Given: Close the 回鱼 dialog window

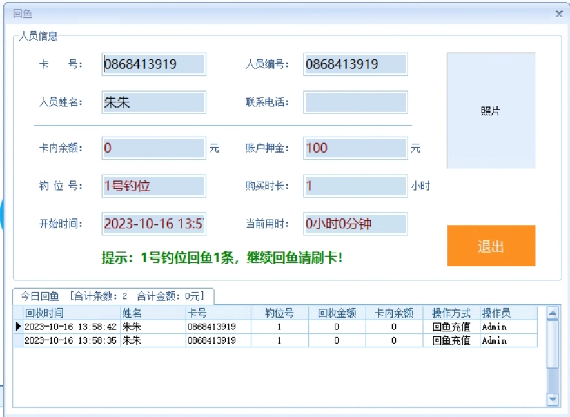Looking at the screenshot, I should tap(558, 14).
